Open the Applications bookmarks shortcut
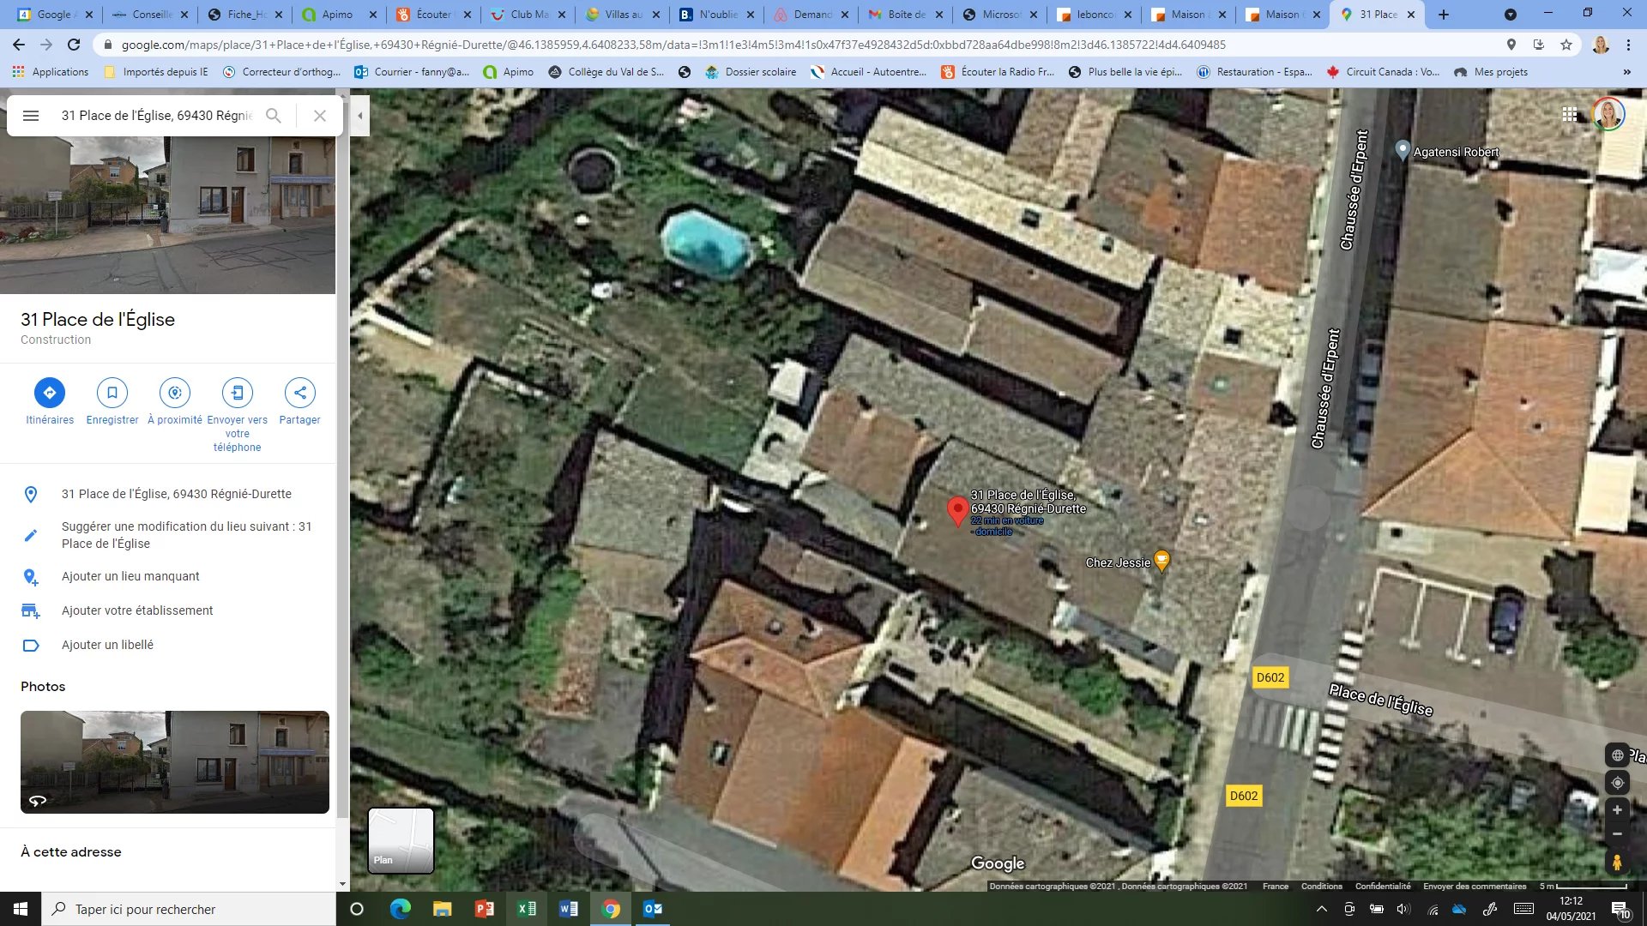 (x=51, y=72)
